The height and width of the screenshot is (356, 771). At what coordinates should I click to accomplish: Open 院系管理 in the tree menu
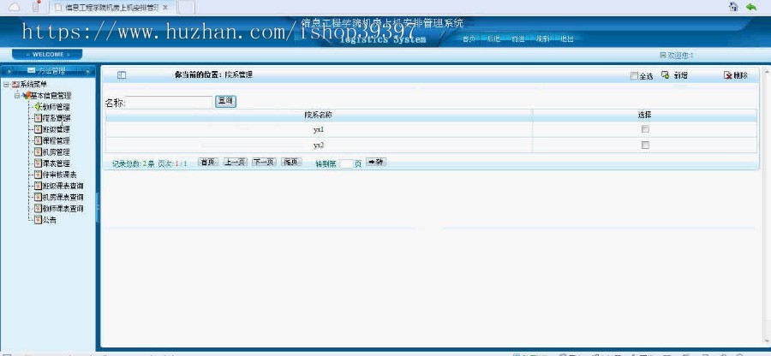56,118
